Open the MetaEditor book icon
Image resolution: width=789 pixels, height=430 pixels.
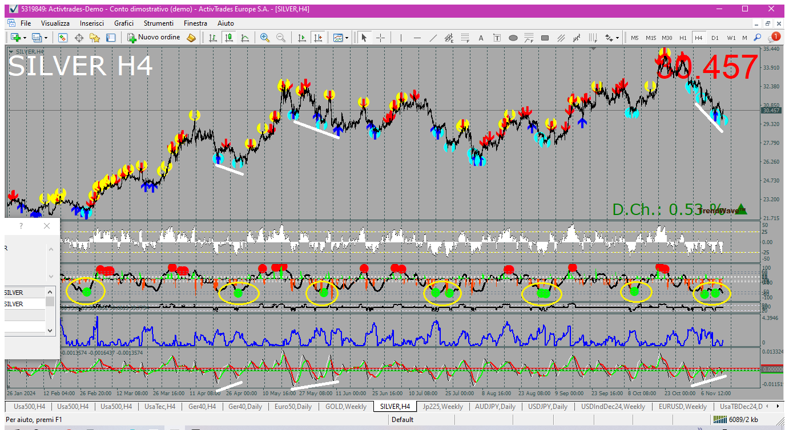point(191,38)
